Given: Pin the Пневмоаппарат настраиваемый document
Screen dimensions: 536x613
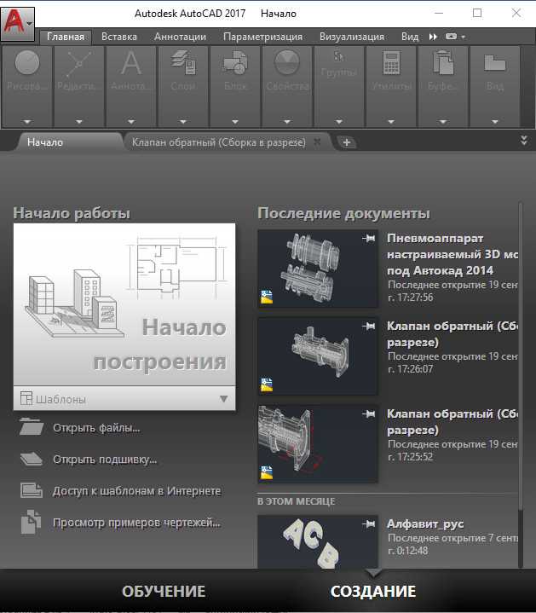Looking at the screenshot, I should tap(368, 238).
